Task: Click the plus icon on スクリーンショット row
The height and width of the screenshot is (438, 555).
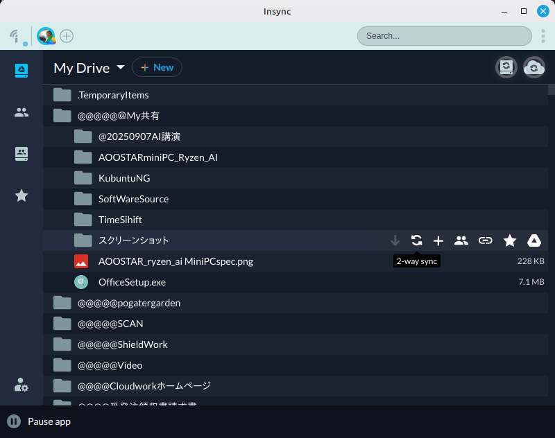Action: tap(438, 240)
